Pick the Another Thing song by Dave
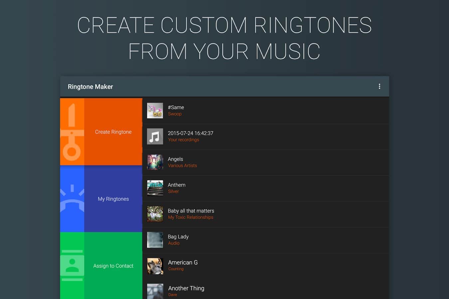This screenshot has height=299, width=449. coord(186,288)
